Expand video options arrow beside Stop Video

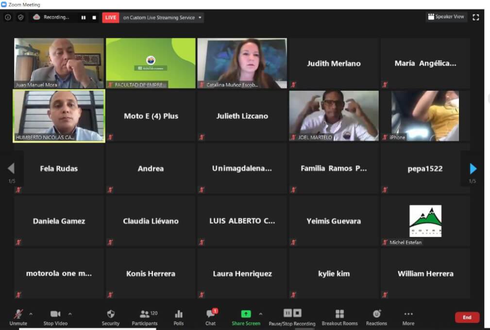coord(70,313)
